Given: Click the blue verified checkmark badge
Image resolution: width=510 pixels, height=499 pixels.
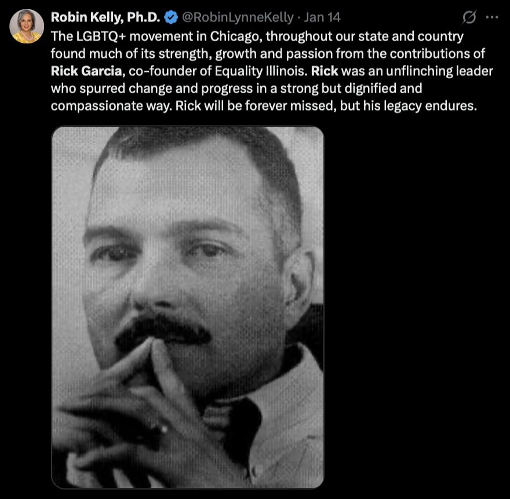Looking at the screenshot, I should 171,18.
